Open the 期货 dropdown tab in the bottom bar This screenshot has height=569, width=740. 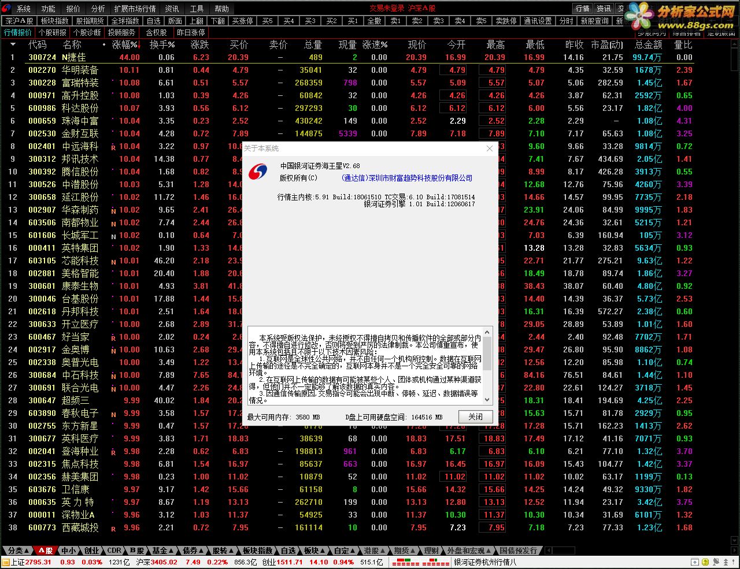[x=406, y=551]
